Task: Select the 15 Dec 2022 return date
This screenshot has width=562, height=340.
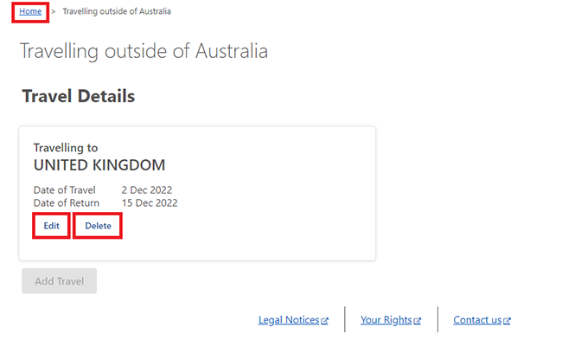Action: click(150, 203)
